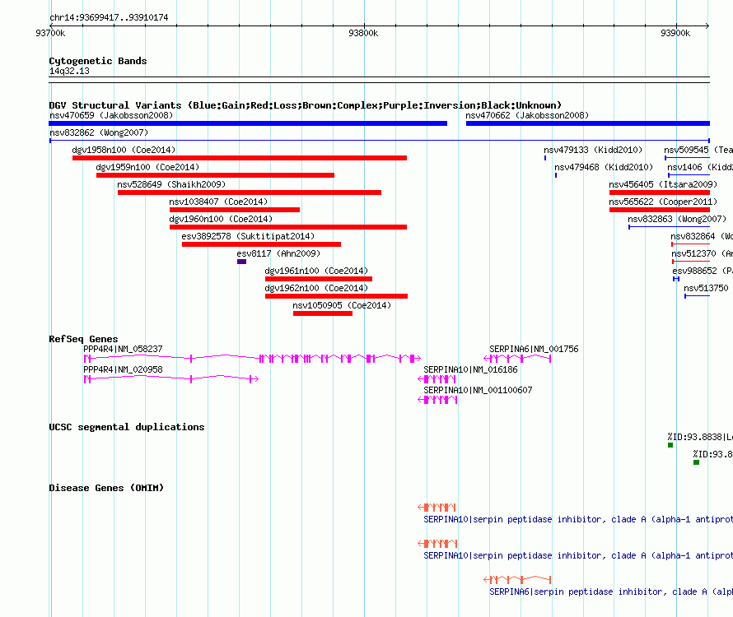Image resolution: width=733 pixels, height=617 pixels.
Task: Click the nsv832864 thin red variant line
Action: [x=690, y=244]
